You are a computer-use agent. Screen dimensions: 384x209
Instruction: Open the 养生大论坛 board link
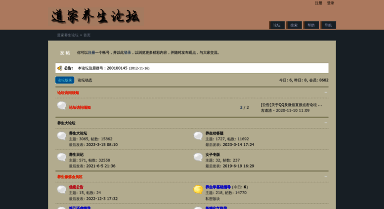(78, 133)
